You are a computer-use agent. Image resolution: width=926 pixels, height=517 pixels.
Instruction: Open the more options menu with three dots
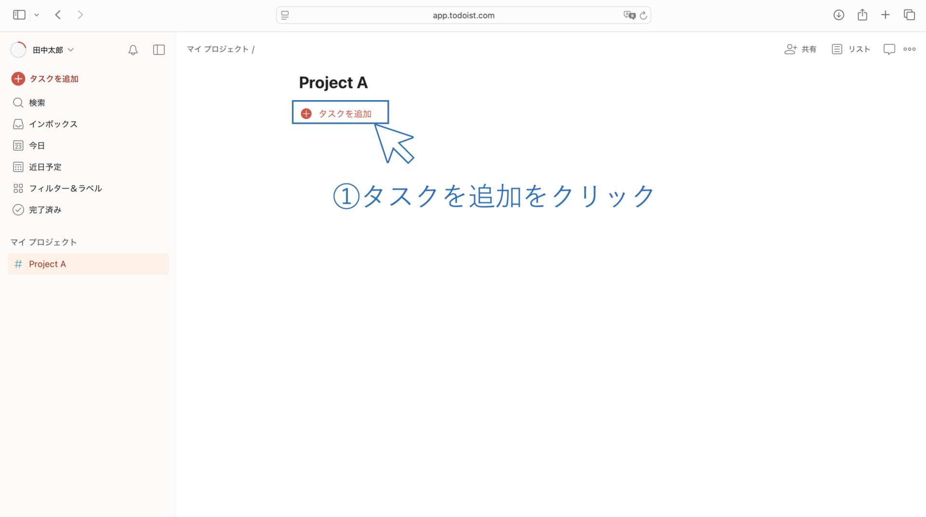[x=910, y=49]
